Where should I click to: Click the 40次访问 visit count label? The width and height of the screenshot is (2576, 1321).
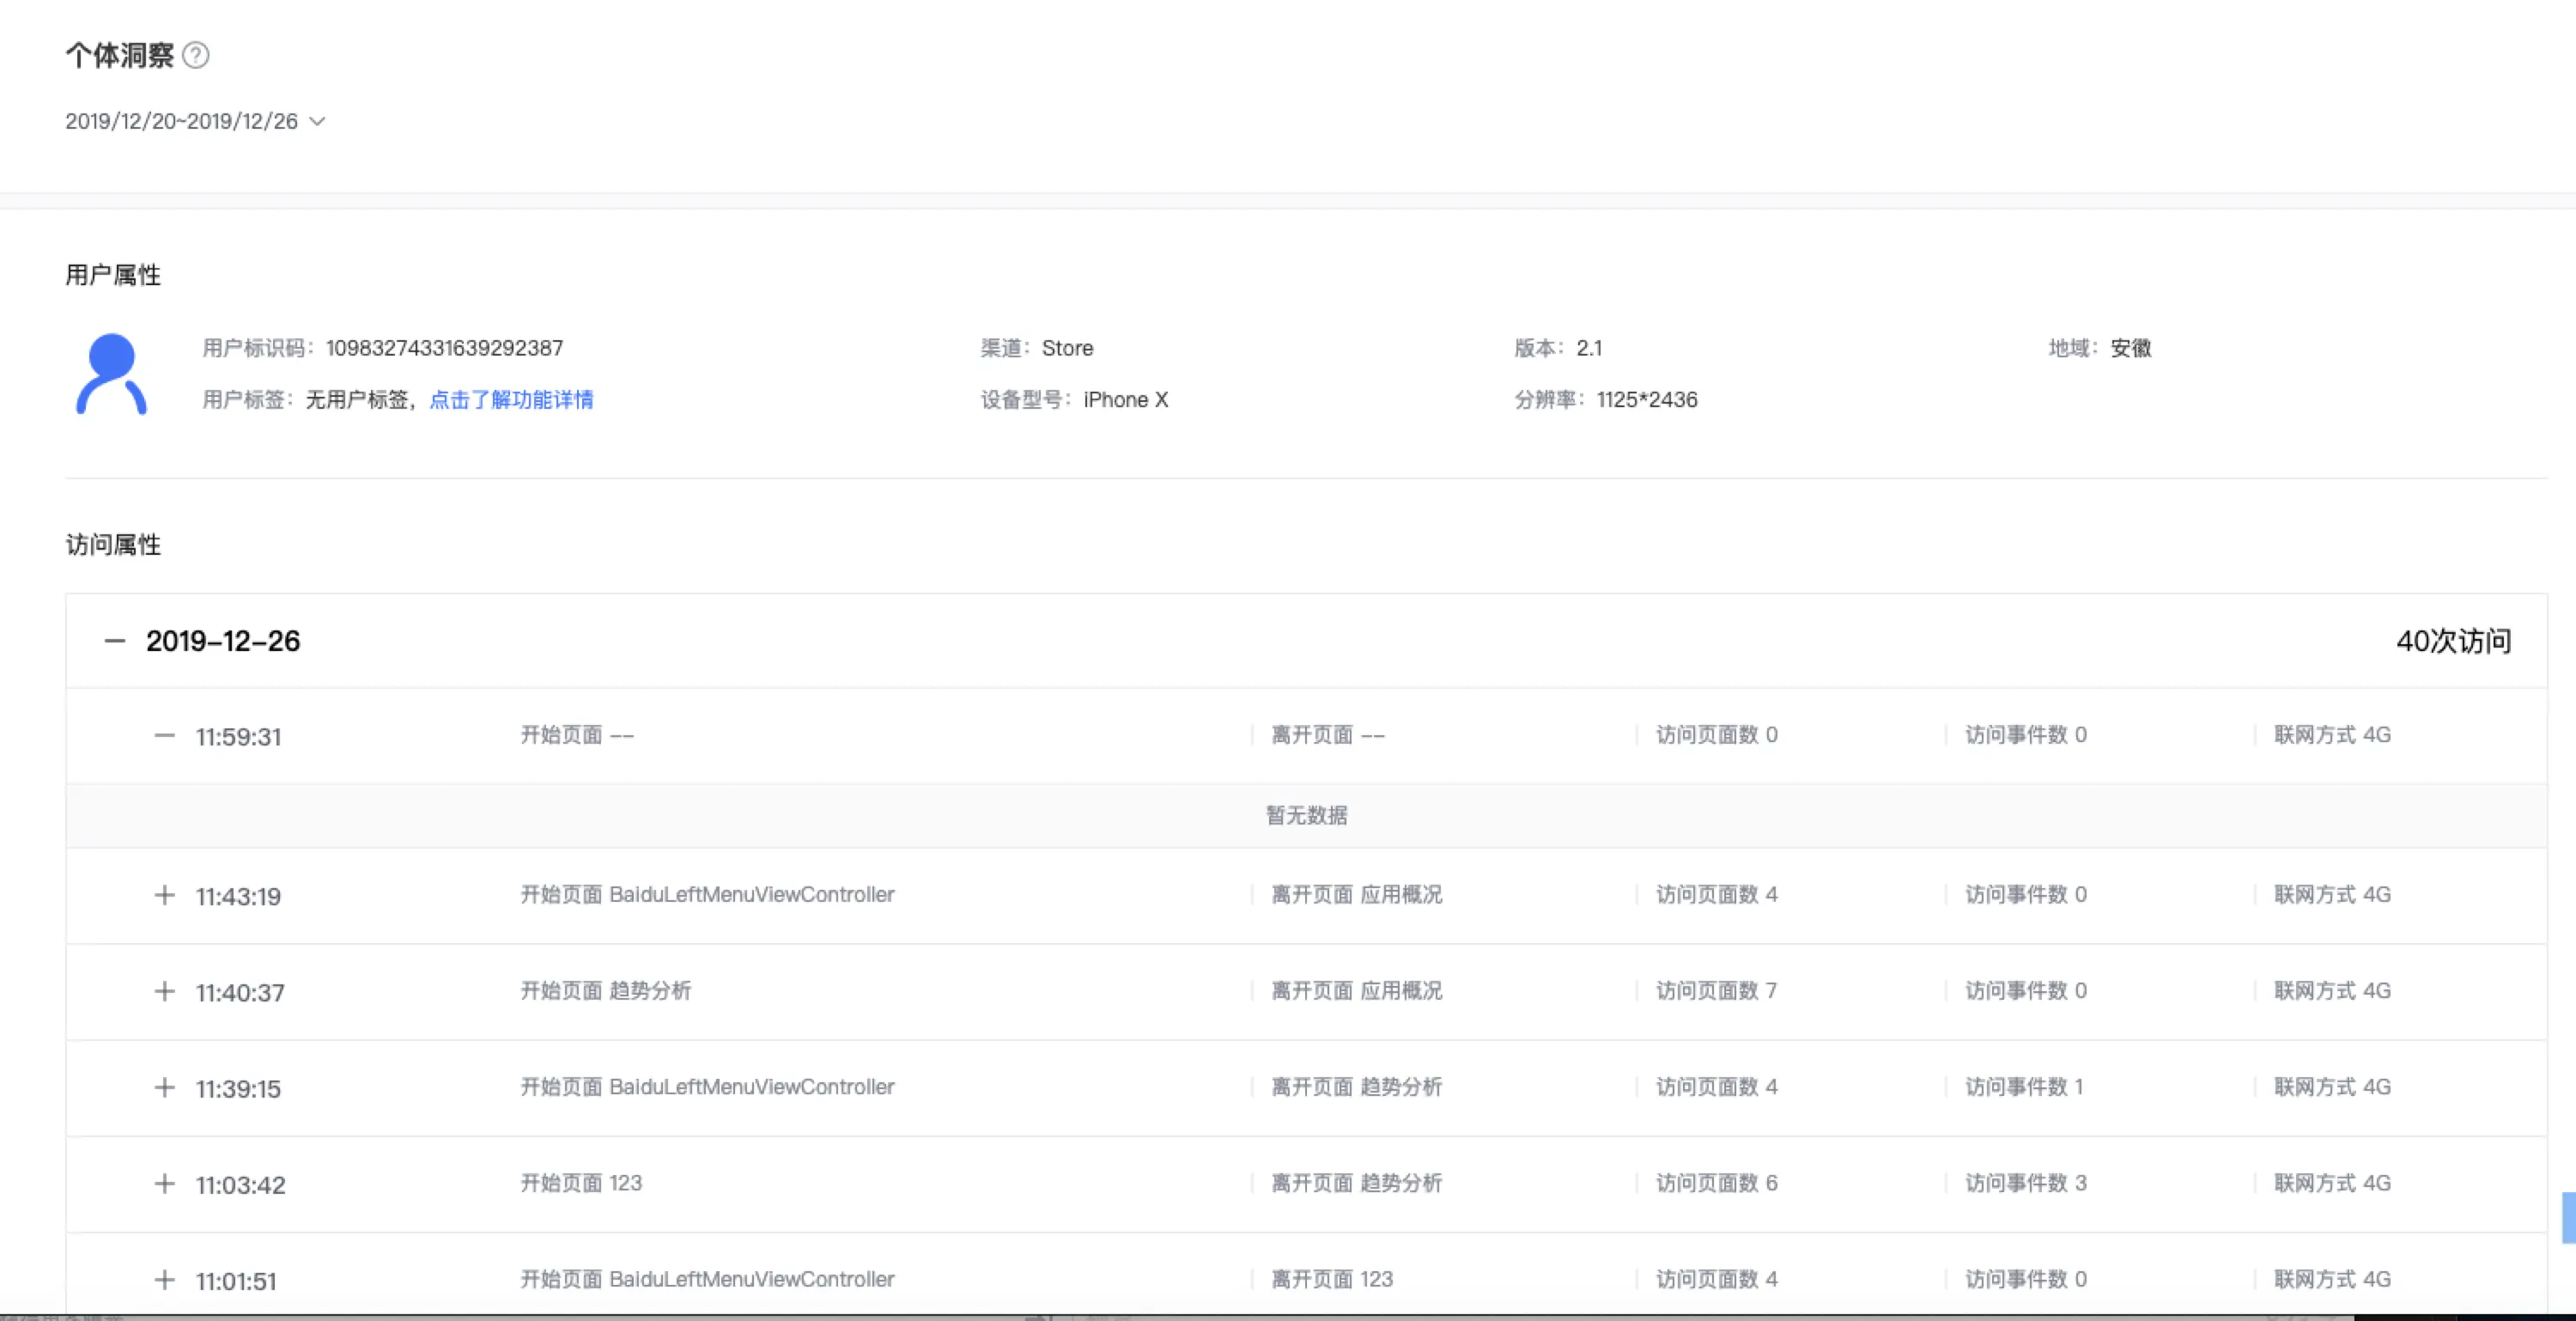pyautogui.click(x=2453, y=641)
